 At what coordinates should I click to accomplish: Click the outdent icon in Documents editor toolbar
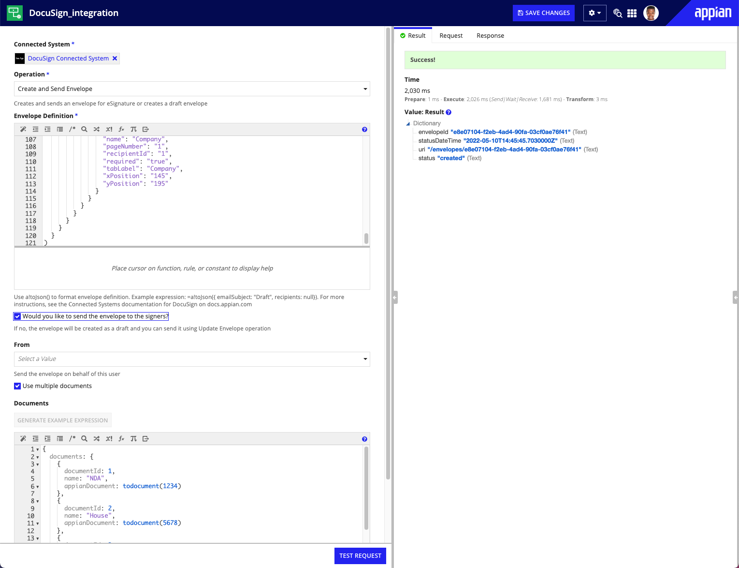[35, 439]
